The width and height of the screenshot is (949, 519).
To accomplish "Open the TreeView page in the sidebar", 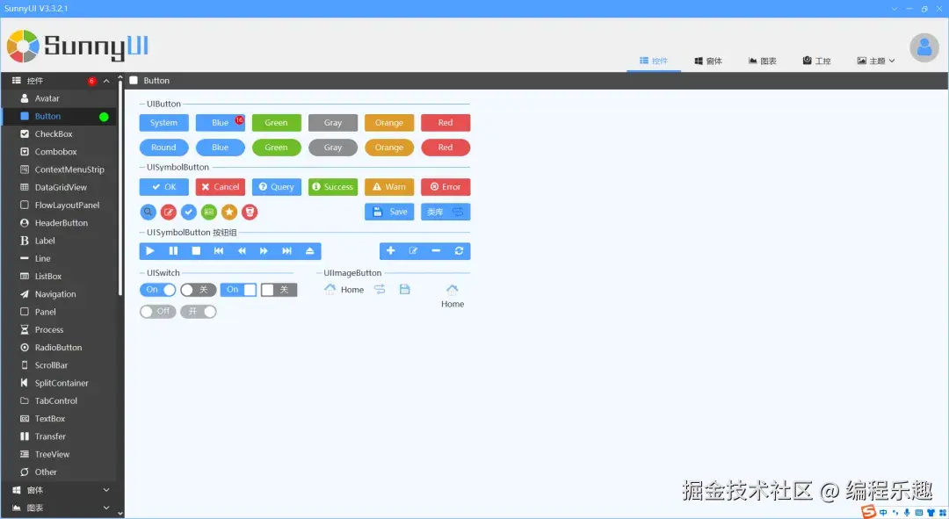I will (x=60, y=454).
